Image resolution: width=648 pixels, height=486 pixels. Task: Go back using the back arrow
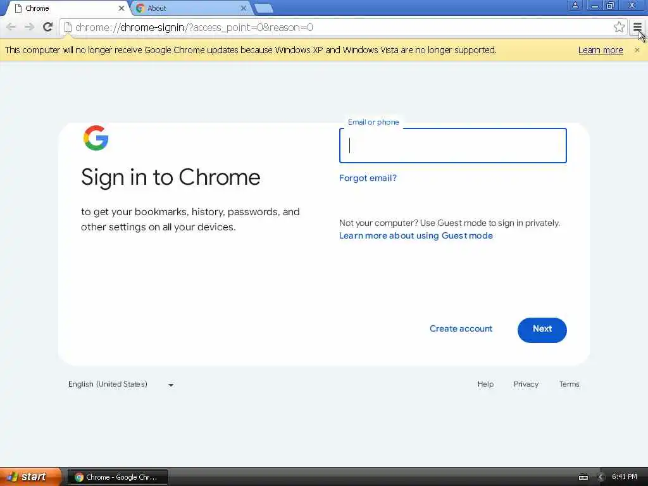coord(11,27)
